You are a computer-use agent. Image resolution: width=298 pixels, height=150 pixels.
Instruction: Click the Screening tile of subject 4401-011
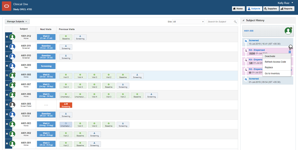tap(66, 47)
